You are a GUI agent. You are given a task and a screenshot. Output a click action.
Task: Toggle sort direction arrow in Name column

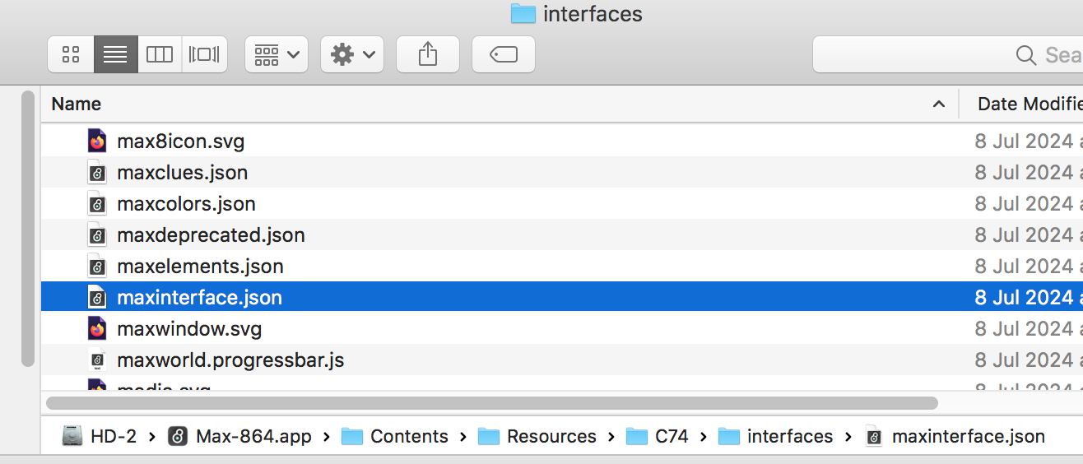tap(938, 104)
